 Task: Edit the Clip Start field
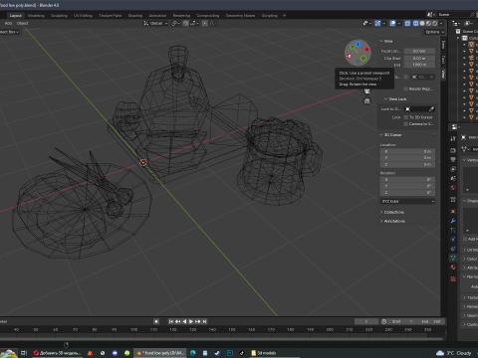[x=419, y=58]
